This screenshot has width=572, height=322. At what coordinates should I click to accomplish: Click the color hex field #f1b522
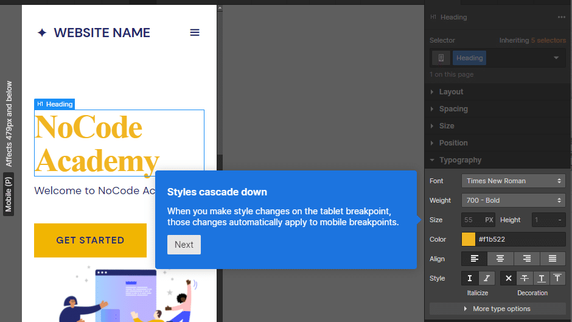pos(520,239)
